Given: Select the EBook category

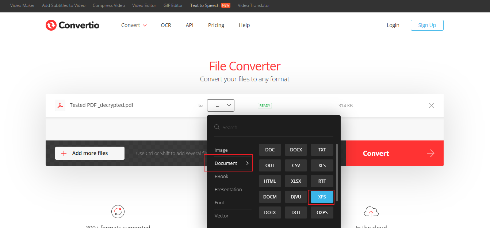Looking at the screenshot, I should [222, 176].
